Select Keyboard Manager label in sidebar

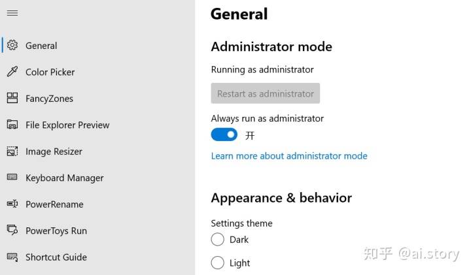click(x=65, y=178)
